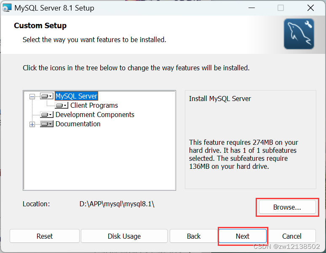Open the Client Programs feature install dropdown icon
Screen dimensions: 326x253
tap(61, 106)
